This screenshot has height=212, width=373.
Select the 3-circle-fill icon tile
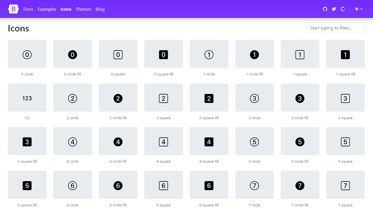point(300,98)
